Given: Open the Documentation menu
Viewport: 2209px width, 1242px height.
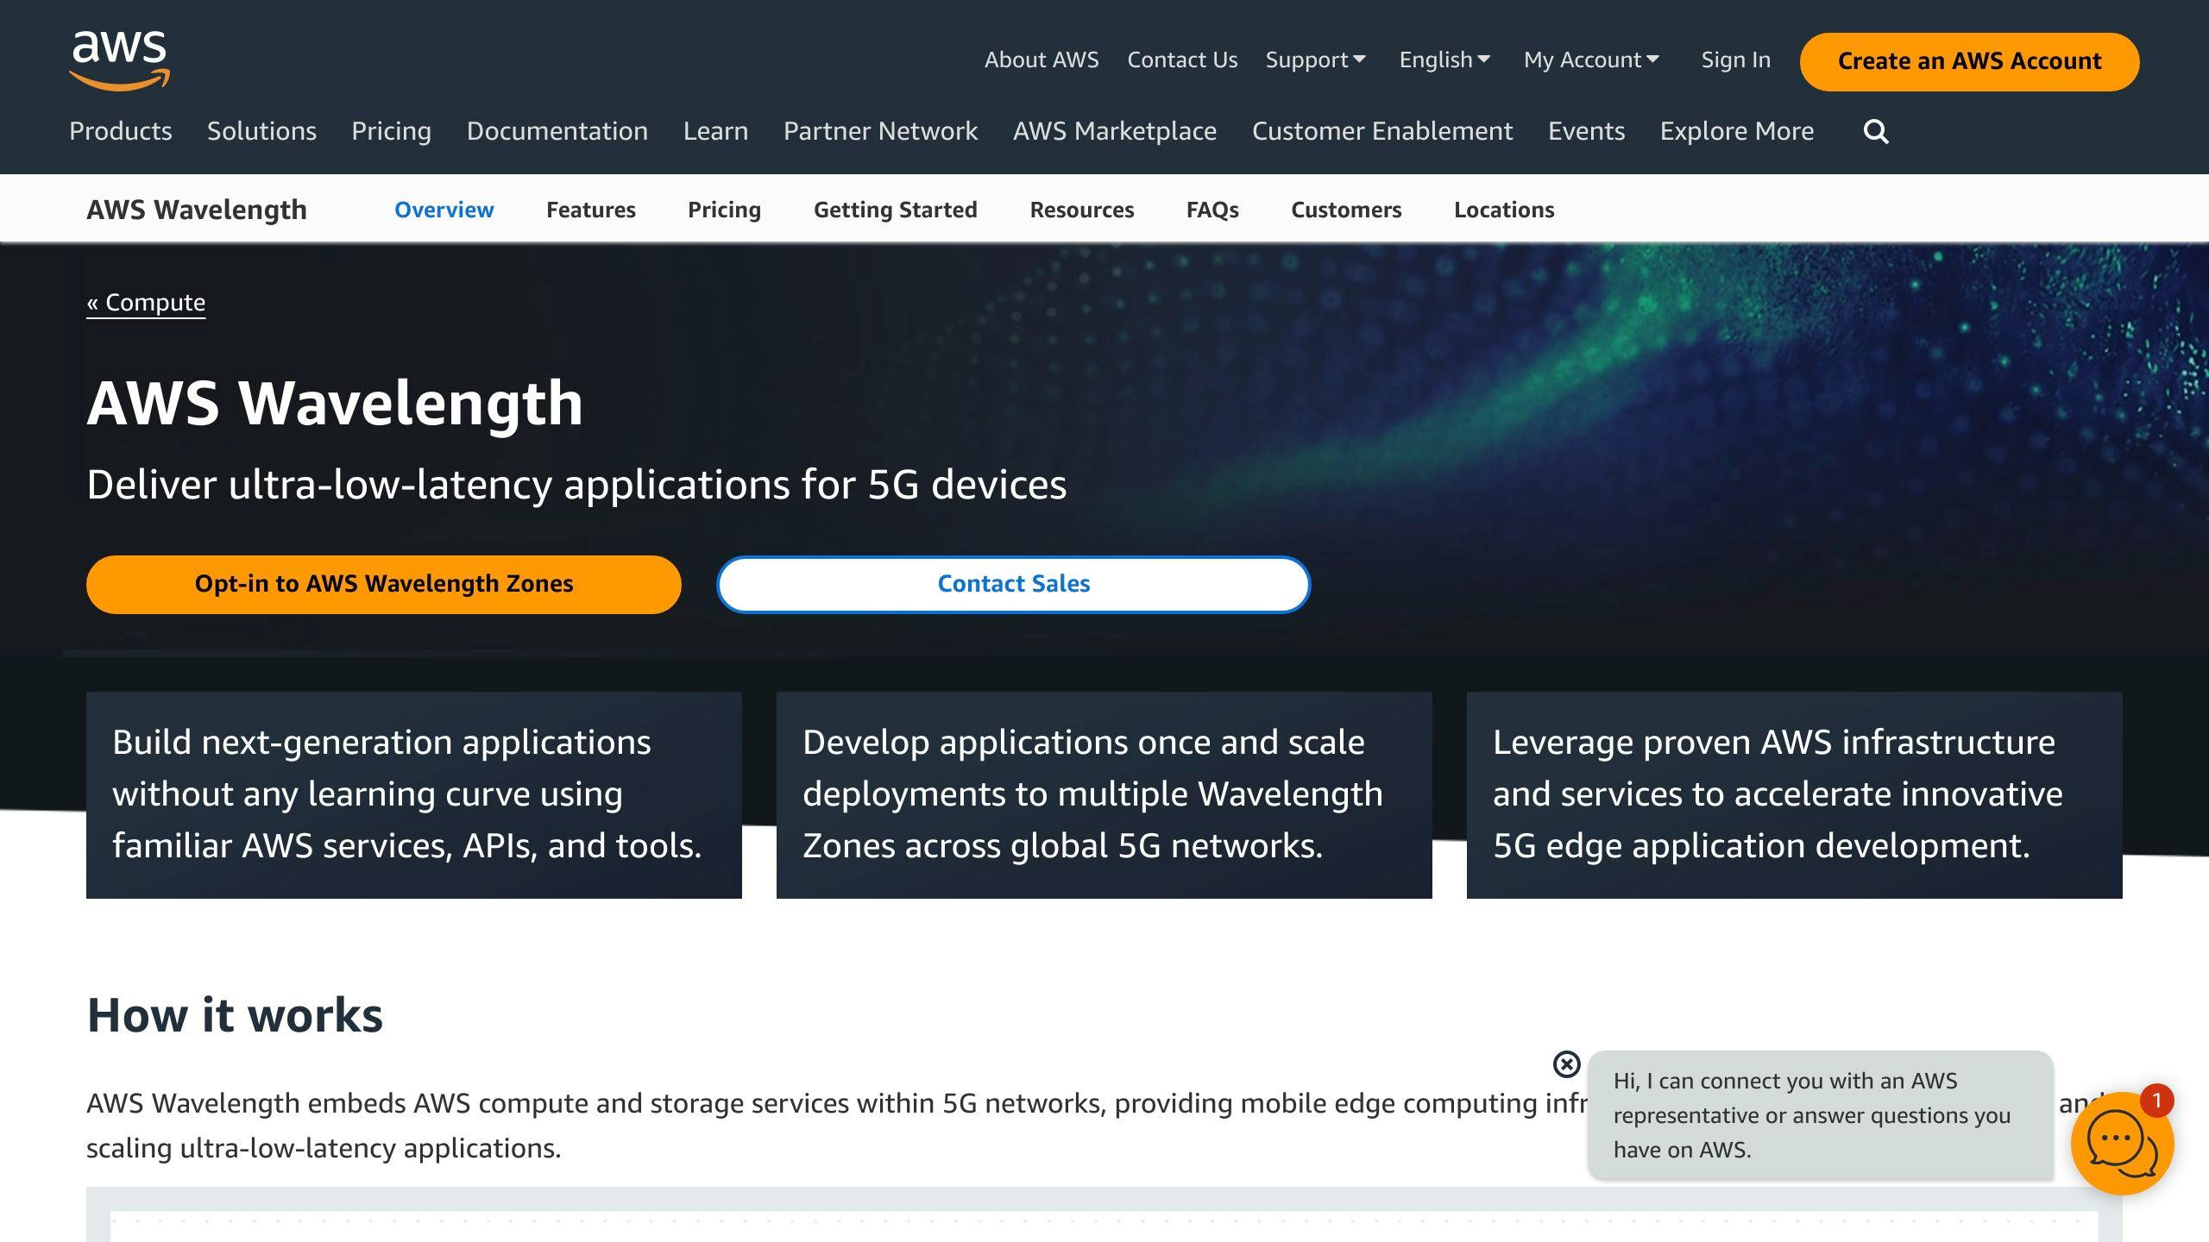Looking at the screenshot, I should coord(557,131).
